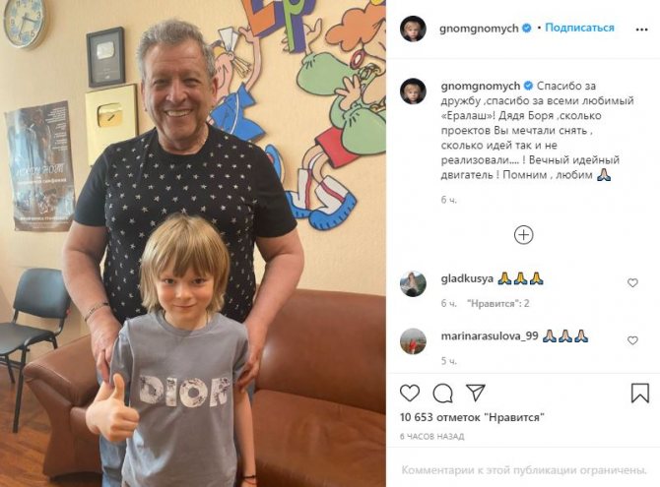The height and width of the screenshot is (487, 660).
Task: Load more comments plus circle
Action: pyautogui.click(x=524, y=235)
